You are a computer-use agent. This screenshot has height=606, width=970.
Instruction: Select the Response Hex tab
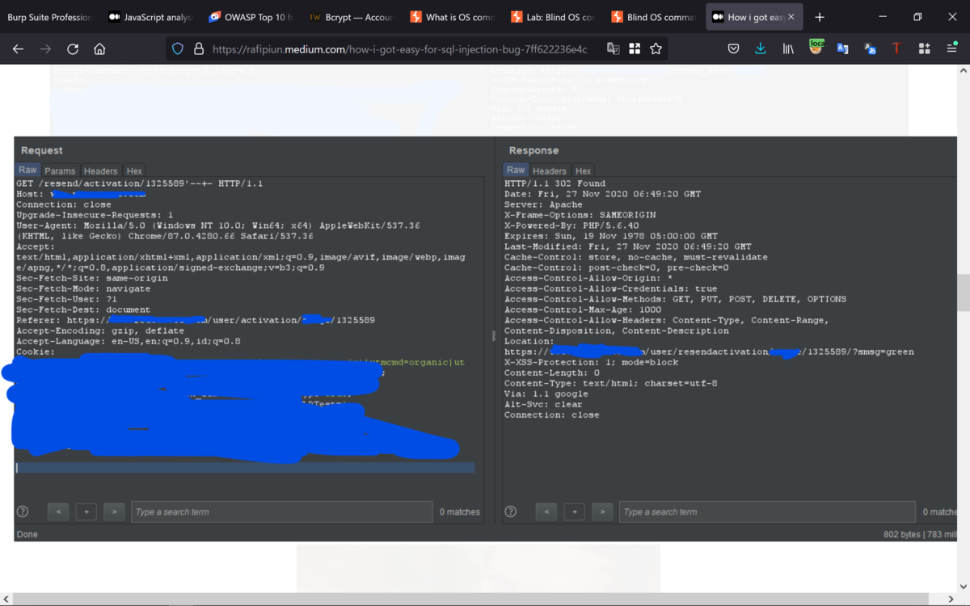click(583, 171)
